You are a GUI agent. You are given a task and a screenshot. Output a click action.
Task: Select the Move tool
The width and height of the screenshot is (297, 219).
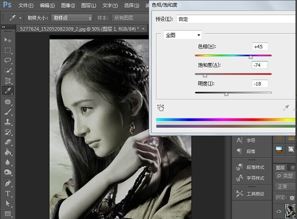(7, 40)
